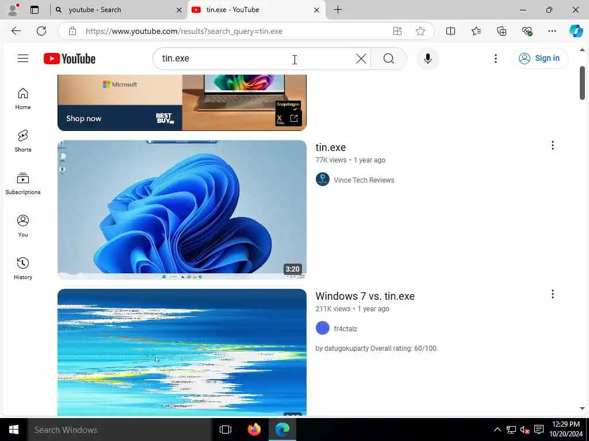Open the Favorites list
Viewport: 589px width, 441px height.
(476, 31)
